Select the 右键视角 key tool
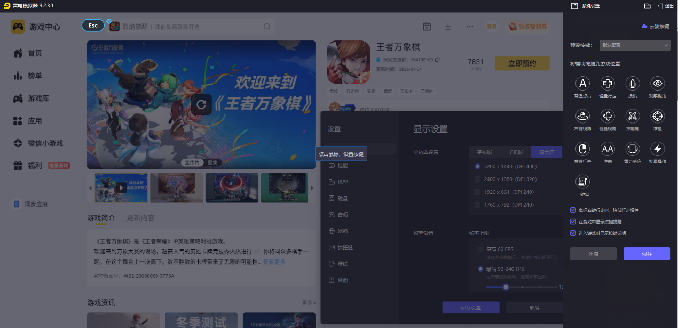The image size is (678, 328). pos(582,116)
